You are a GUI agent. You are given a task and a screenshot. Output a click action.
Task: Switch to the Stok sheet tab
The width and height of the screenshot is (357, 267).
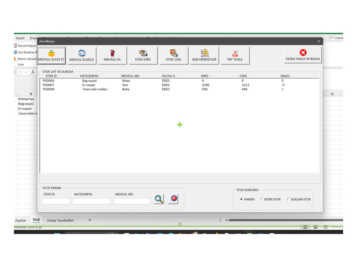coord(36,220)
